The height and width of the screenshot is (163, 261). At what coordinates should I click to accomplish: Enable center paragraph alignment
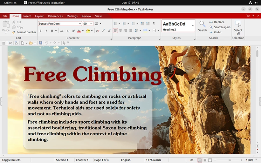(120, 31)
